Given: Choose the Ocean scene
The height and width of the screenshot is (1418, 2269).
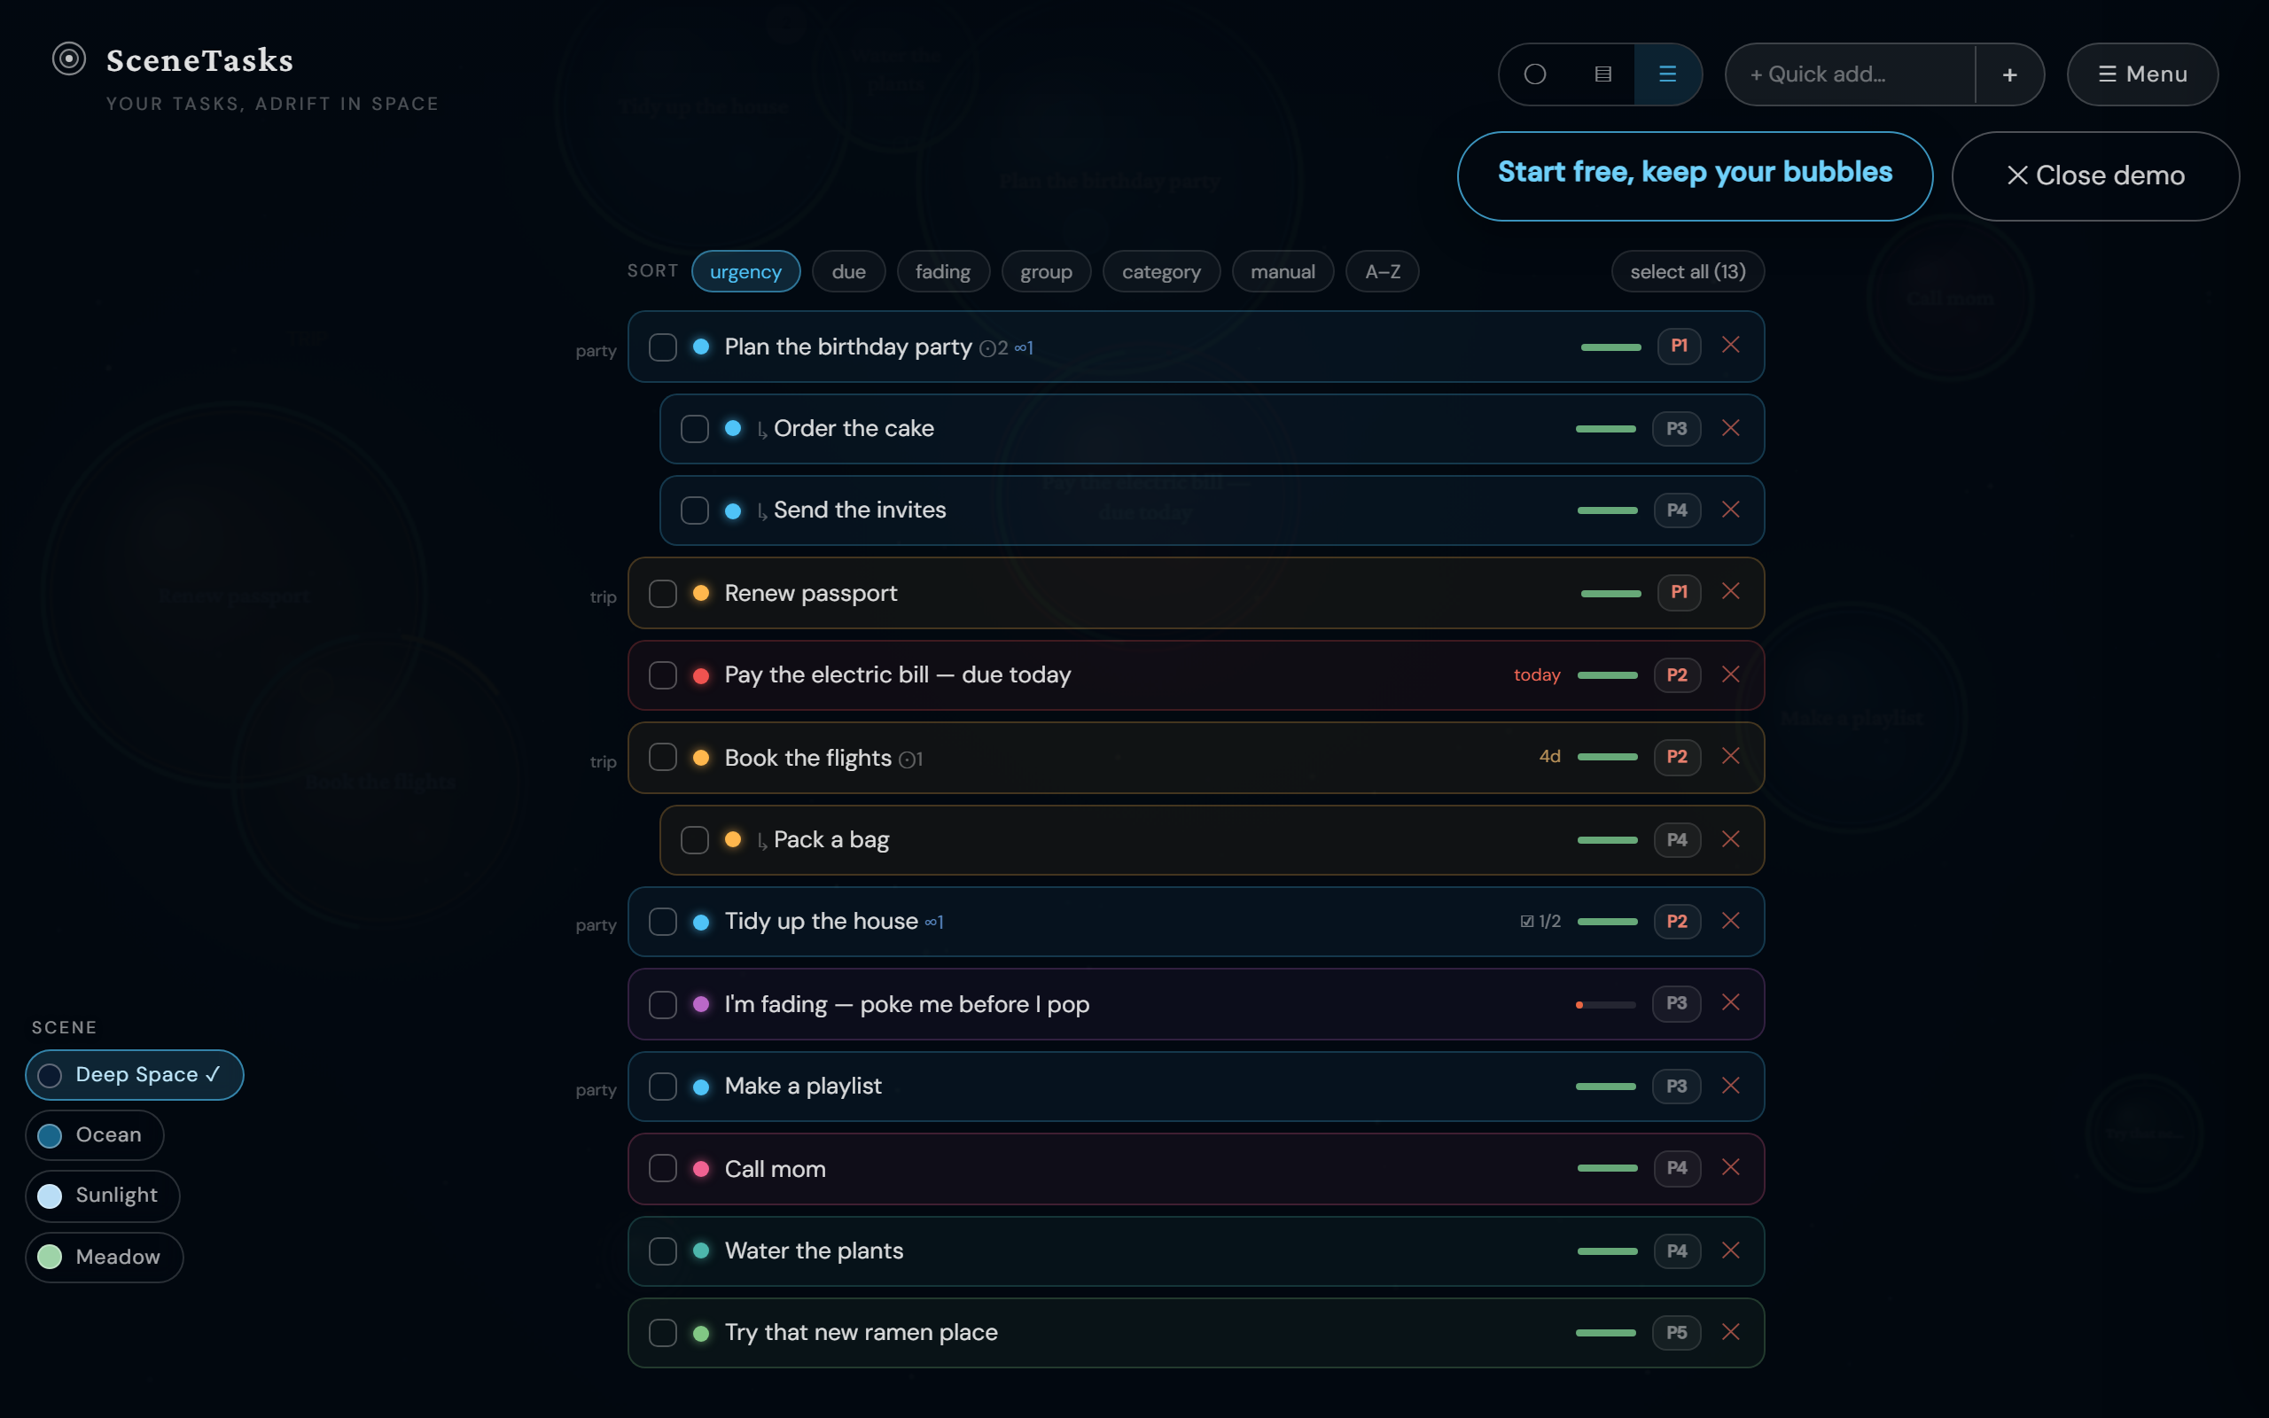Looking at the screenshot, I should (x=95, y=1134).
